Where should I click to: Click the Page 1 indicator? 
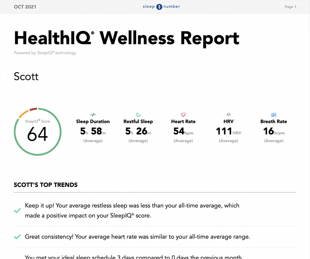point(290,7)
